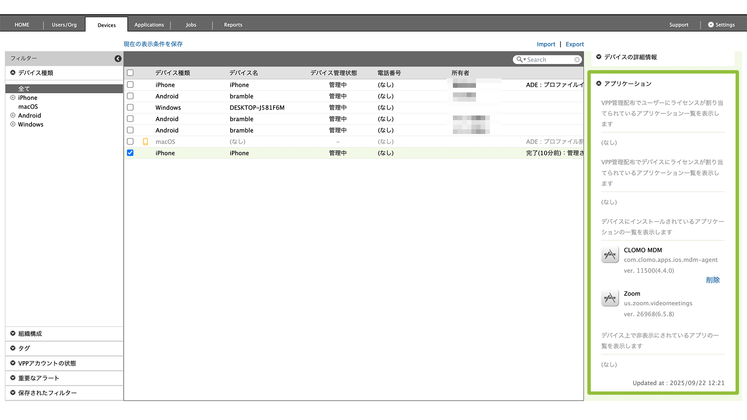The image size is (747, 420).
Task: Uncheck the selected iPhone row checkbox
Action: pyautogui.click(x=130, y=153)
